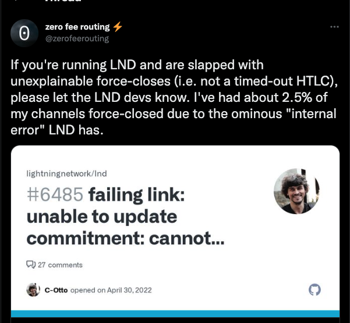Image resolution: width=350 pixels, height=323 pixels.
Task: Open the @zerofeerouting handle
Action: point(77,38)
